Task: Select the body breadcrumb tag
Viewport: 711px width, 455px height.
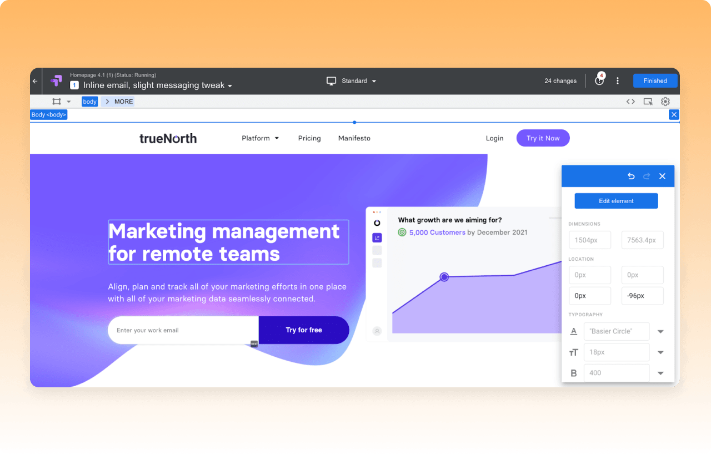Action: click(x=89, y=102)
